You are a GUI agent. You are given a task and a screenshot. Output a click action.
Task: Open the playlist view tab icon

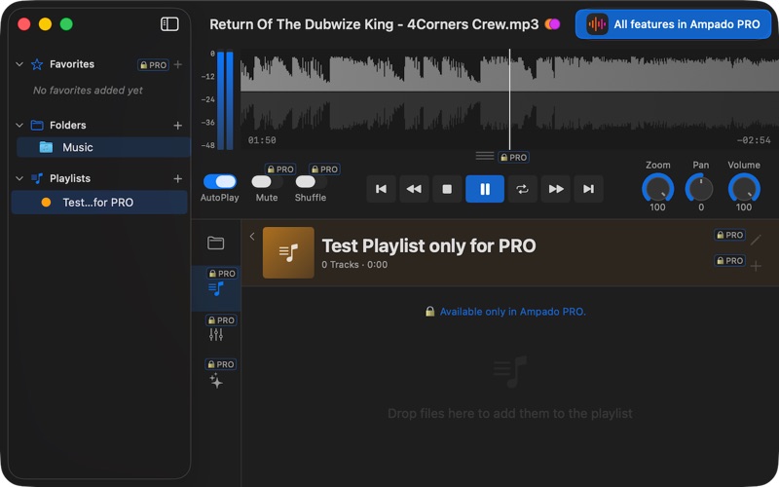pos(216,288)
